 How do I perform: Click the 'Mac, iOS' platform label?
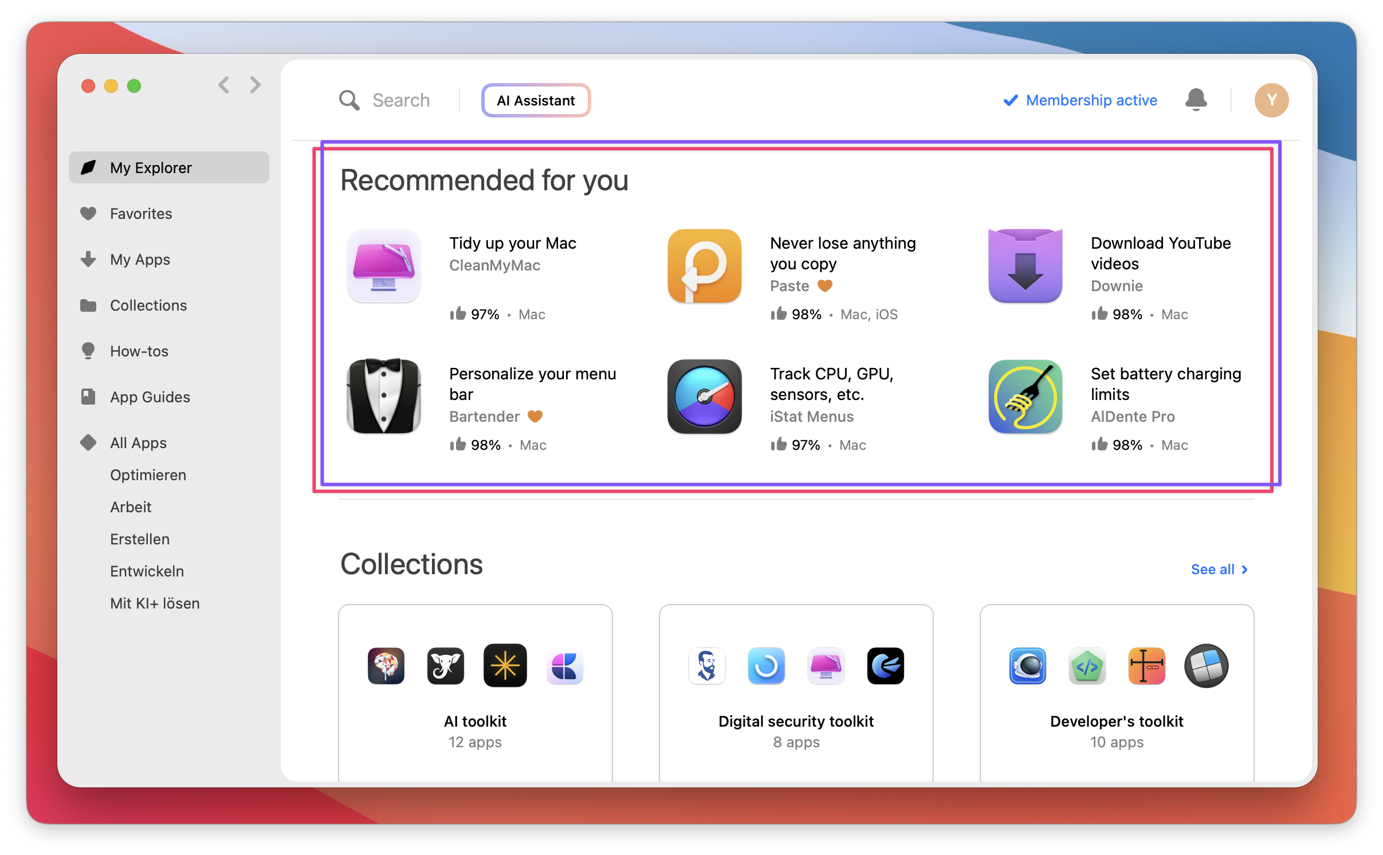point(869,314)
